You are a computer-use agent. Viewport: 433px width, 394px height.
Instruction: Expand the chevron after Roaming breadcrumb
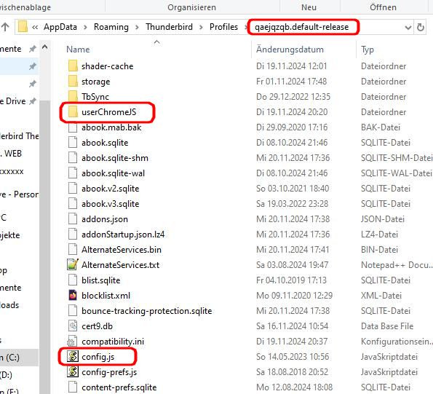(137, 27)
